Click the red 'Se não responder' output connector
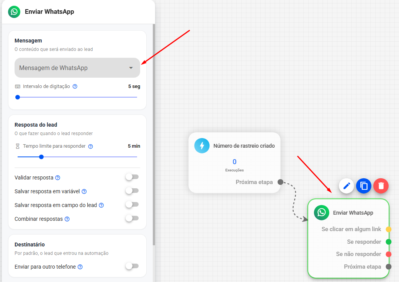 coord(389,254)
